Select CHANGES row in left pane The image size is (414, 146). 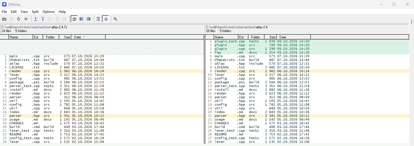(x=102, y=123)
